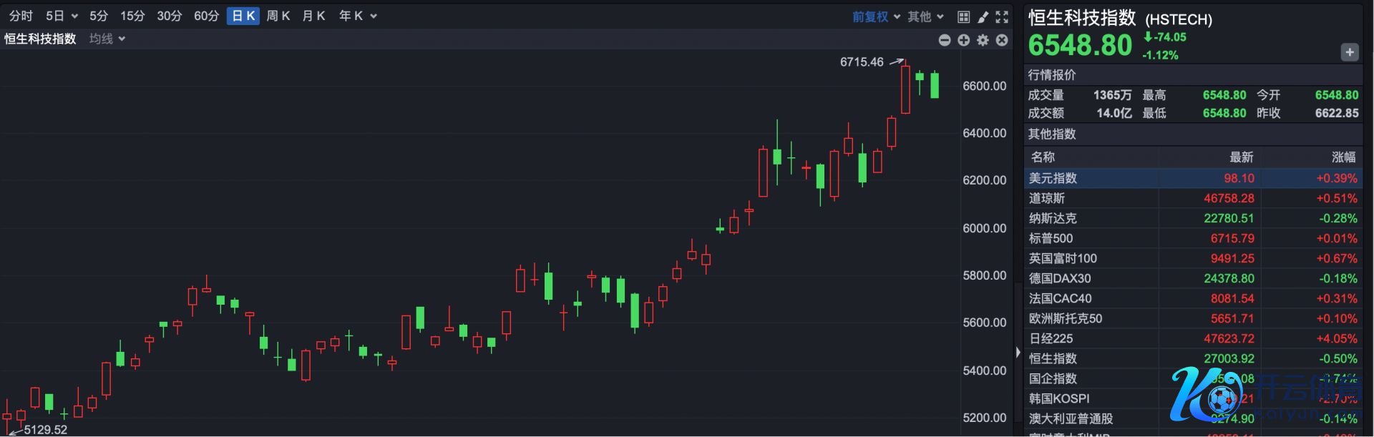Open the 均线 indicator dropdown
This screenshot has height=437, width=1374.
pos(107,39)
